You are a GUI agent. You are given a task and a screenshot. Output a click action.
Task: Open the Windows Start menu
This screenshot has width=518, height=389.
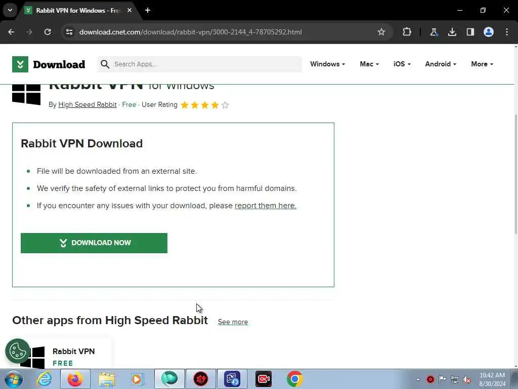(13, 379)
